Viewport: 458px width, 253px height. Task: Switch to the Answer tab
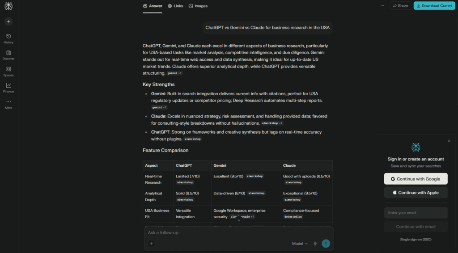point(153,6)
